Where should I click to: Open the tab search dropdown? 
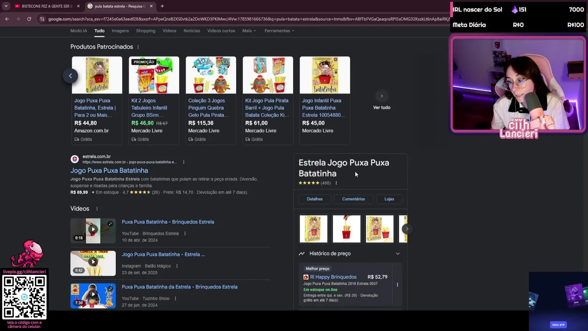pos(6,6)
